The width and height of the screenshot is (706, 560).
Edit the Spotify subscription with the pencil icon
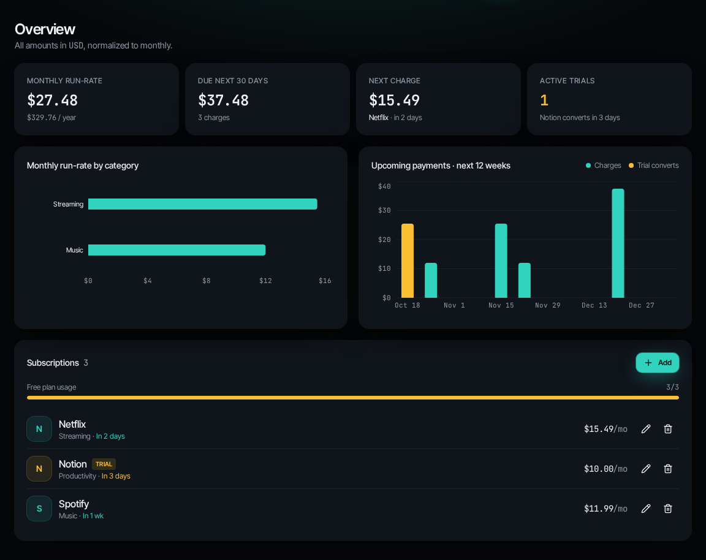pyautogui.click(x=646, y=509)
